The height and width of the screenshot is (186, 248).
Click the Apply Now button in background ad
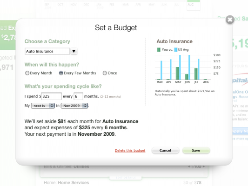coord(240,131)
